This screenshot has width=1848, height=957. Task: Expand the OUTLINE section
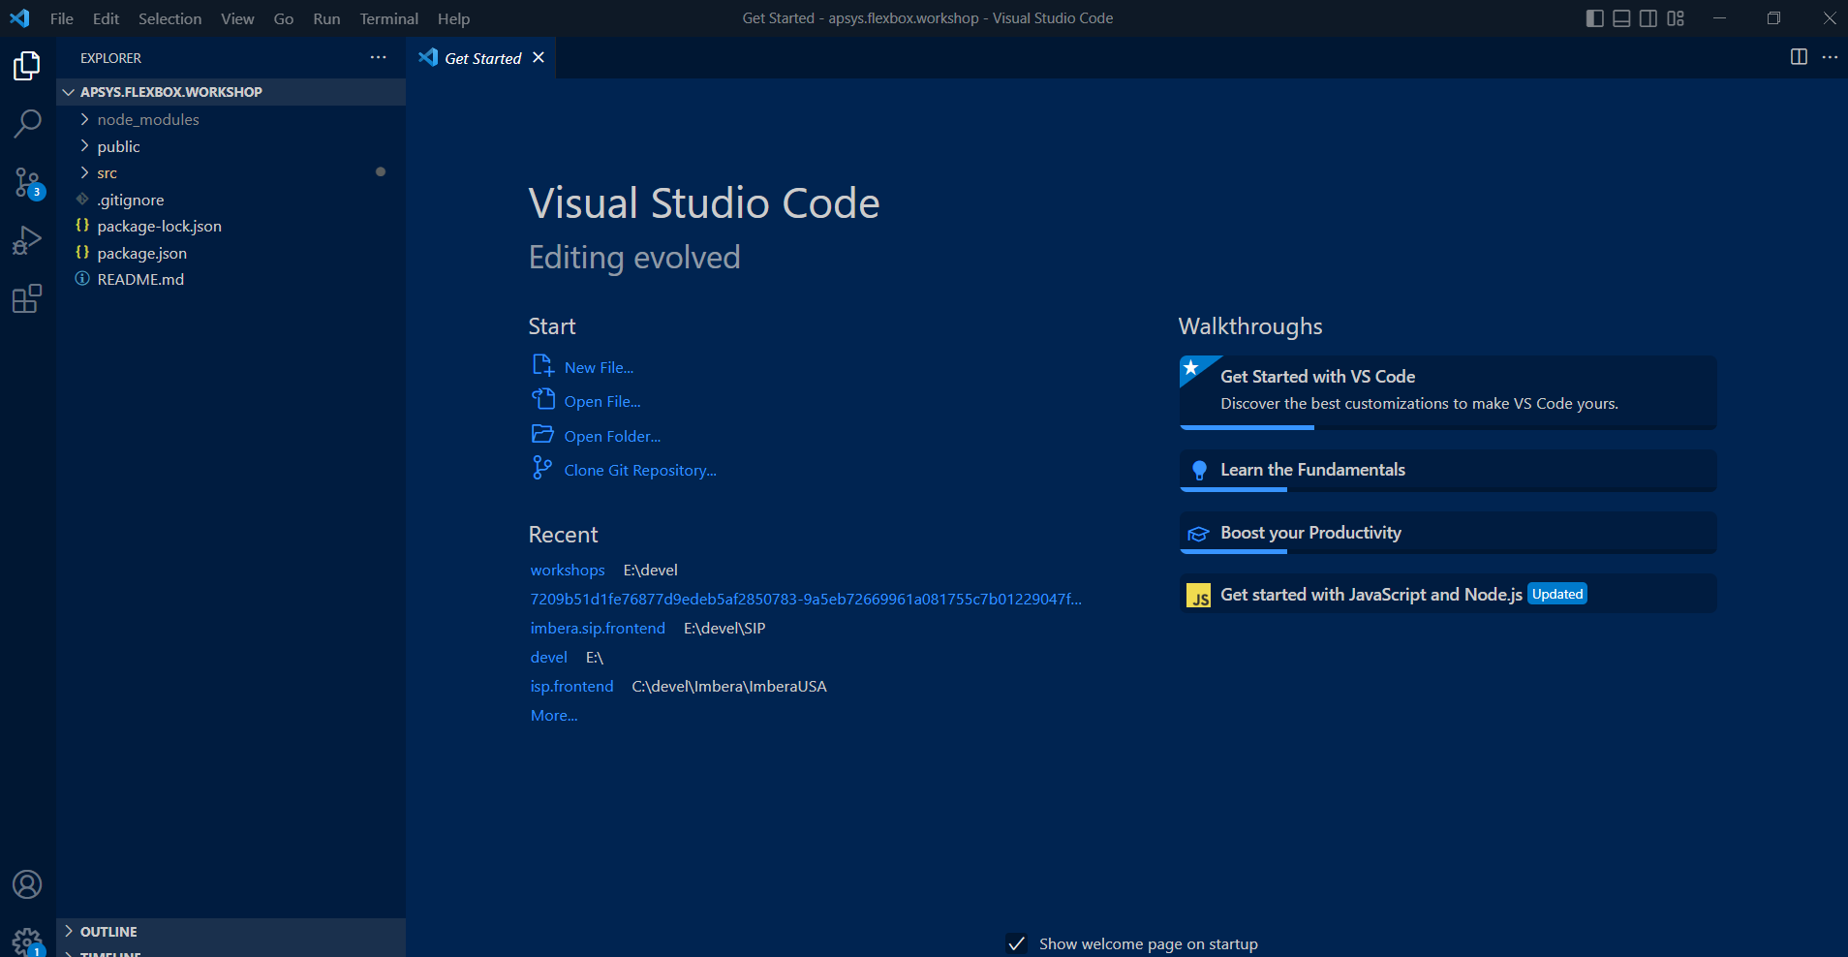tap(108, 932)
